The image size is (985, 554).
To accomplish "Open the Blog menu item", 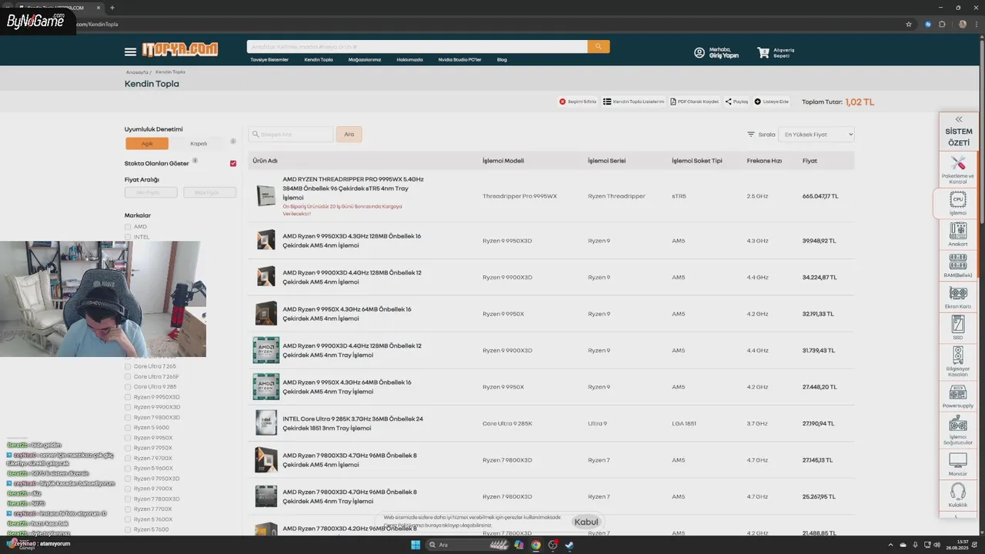I will click(502, 59).
